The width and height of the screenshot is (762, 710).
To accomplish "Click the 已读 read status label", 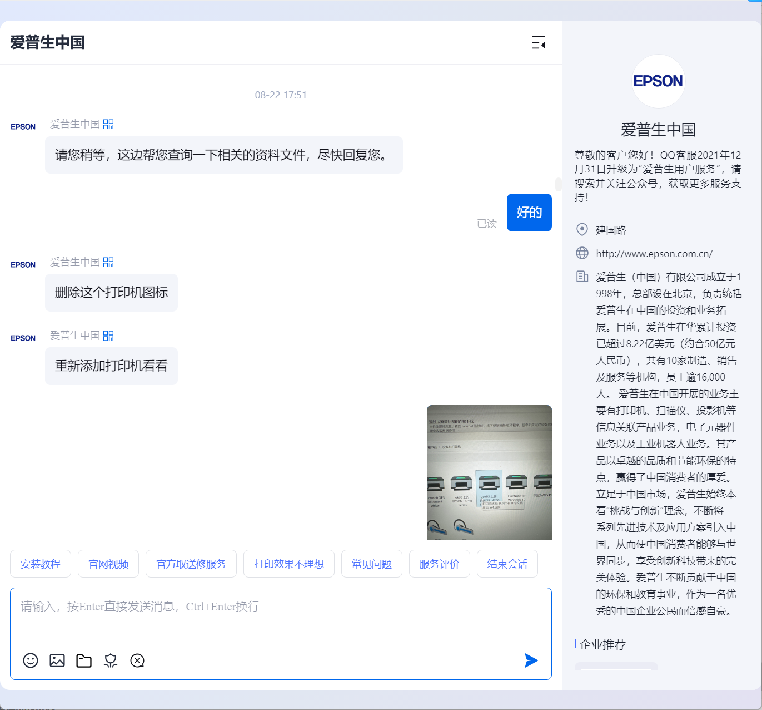I will click(487, 224).
